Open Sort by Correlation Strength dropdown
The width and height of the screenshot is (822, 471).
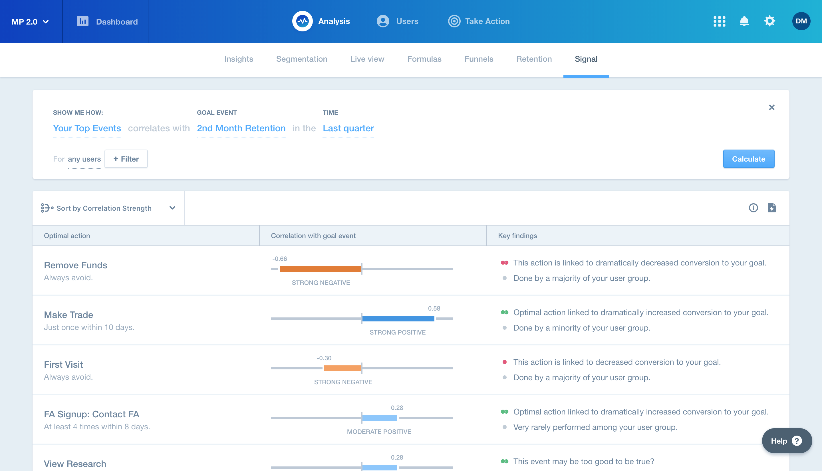108,208
